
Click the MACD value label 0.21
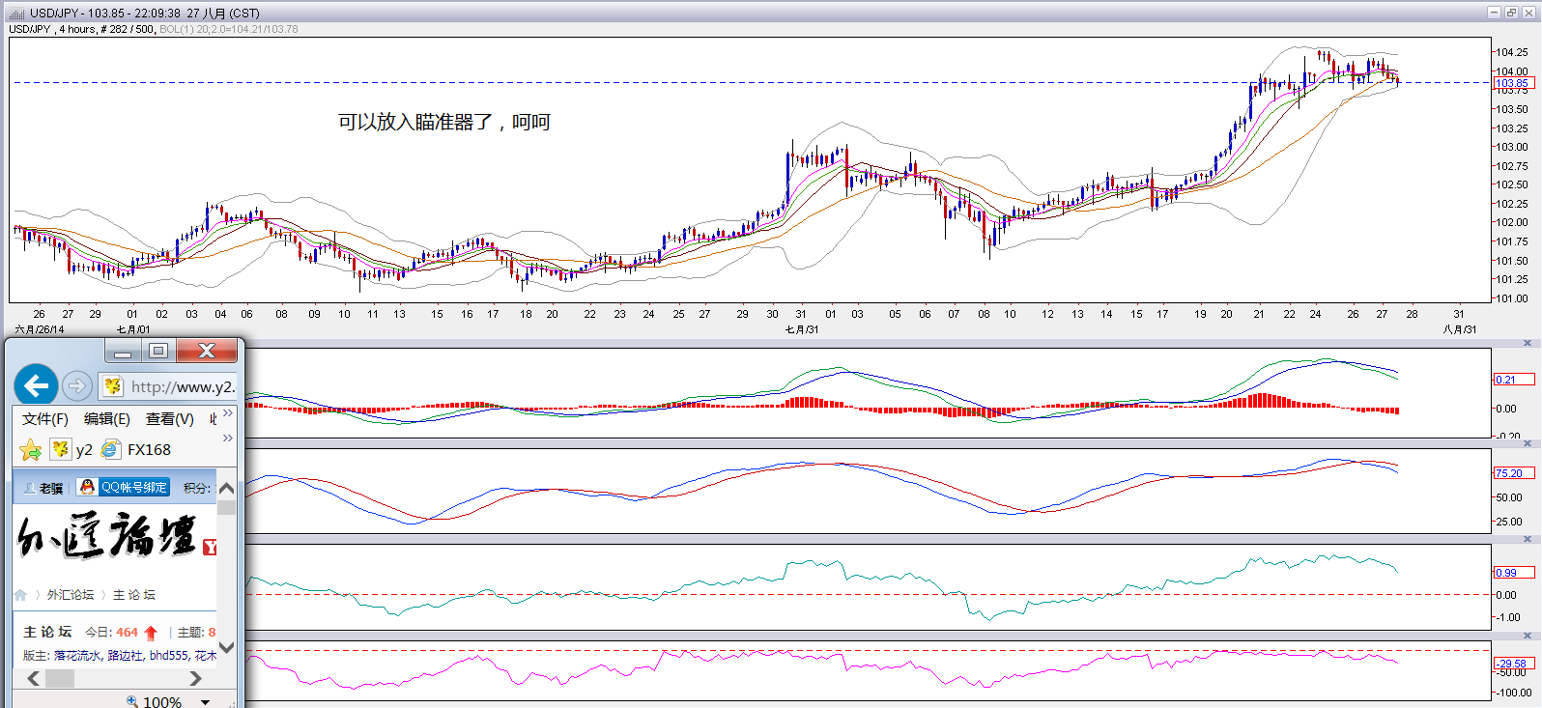coord(1514,380)
